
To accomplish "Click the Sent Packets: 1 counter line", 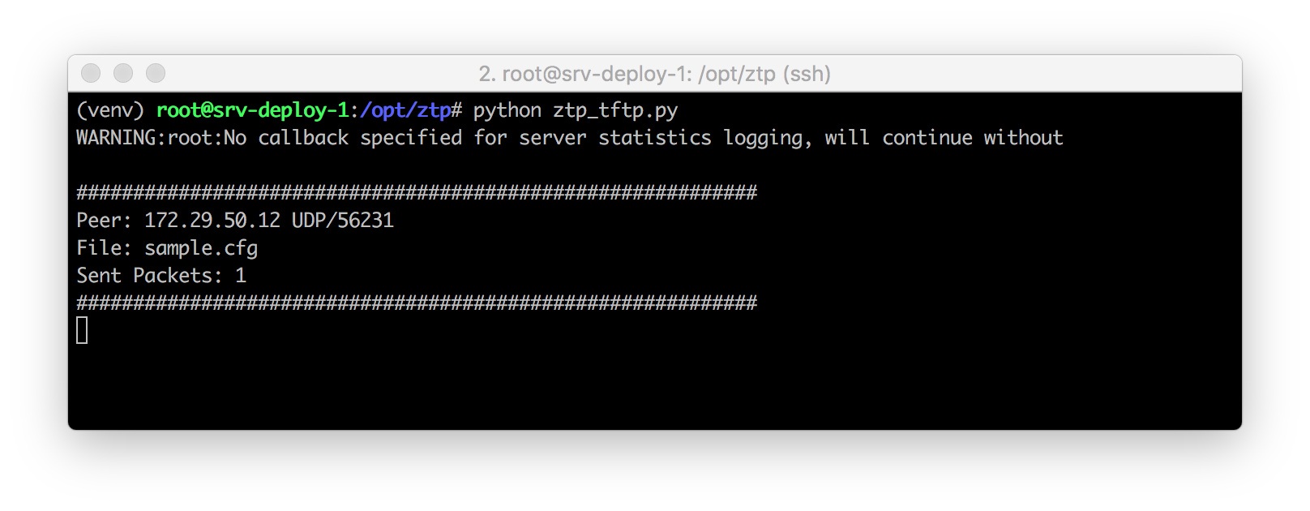I will pos(160,276).
